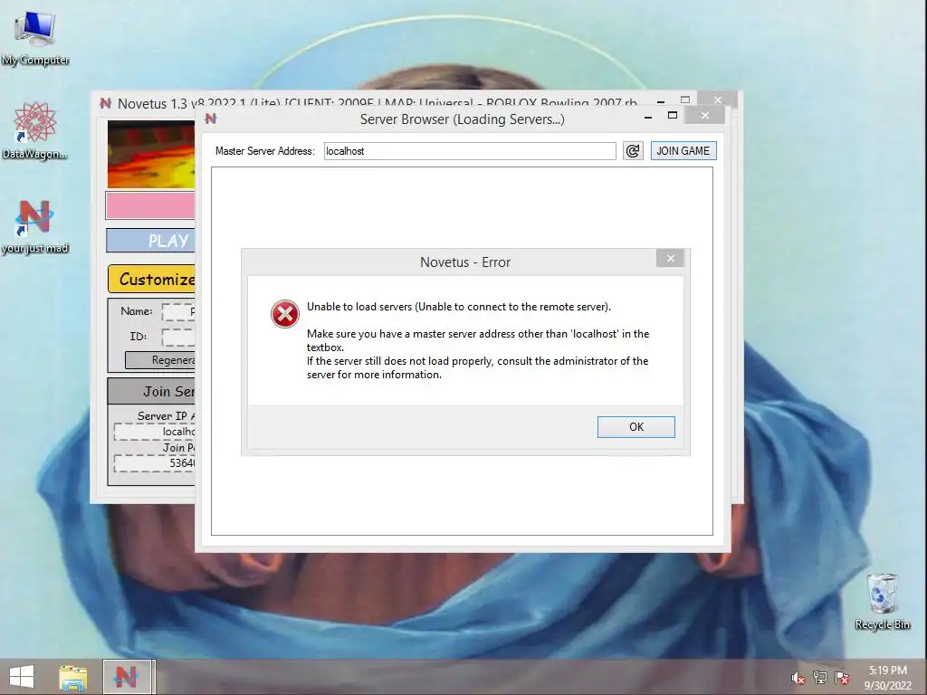Click the pink bar under the preview
927x695 pixels.
click(150, 205)
